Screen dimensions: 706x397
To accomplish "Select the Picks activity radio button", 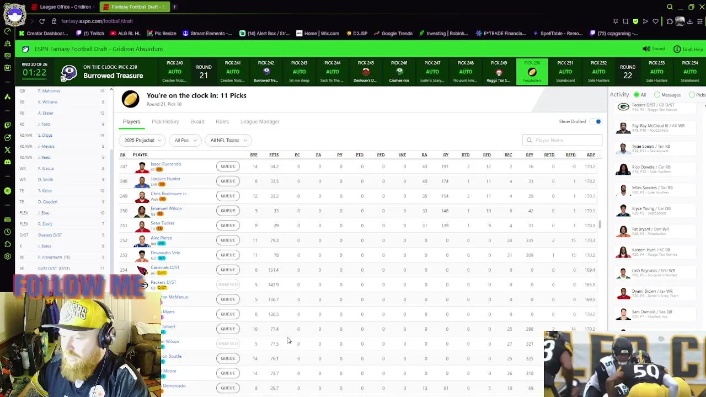I will click(692, 95).
